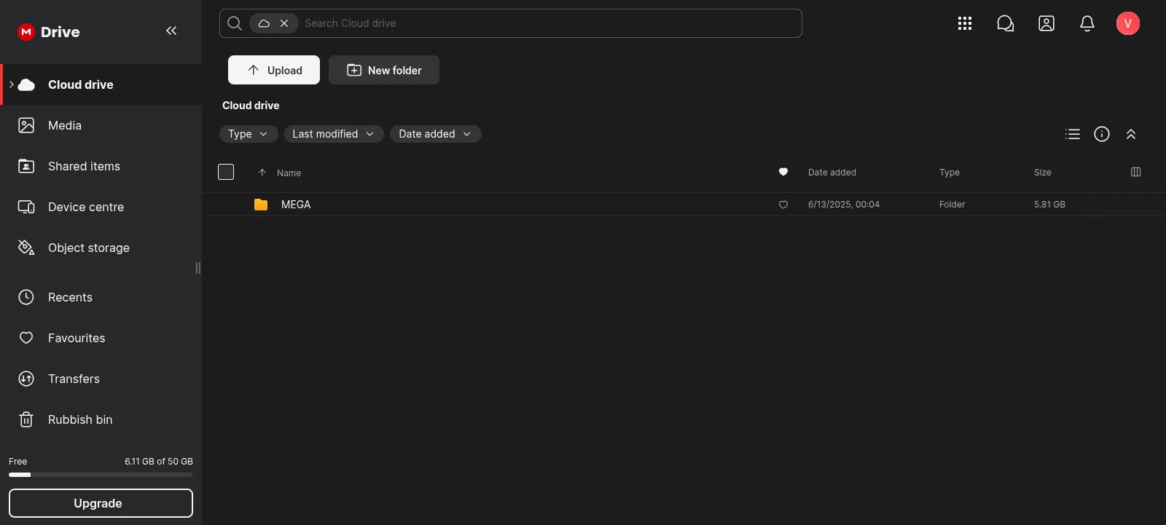
Task: Sort by the Date added column header
Action: point(832,173)
